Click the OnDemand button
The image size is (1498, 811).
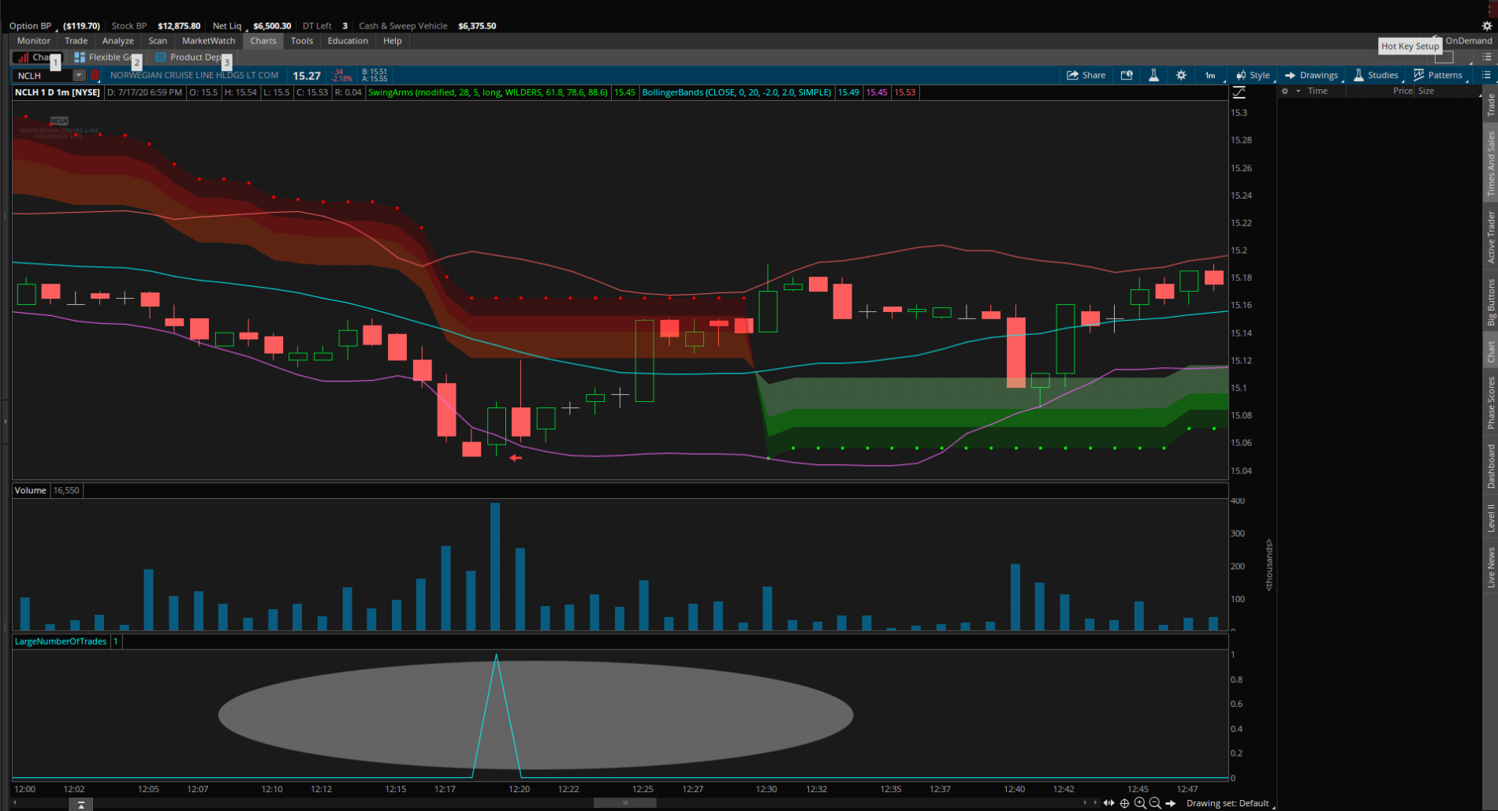pos(1468,41)
